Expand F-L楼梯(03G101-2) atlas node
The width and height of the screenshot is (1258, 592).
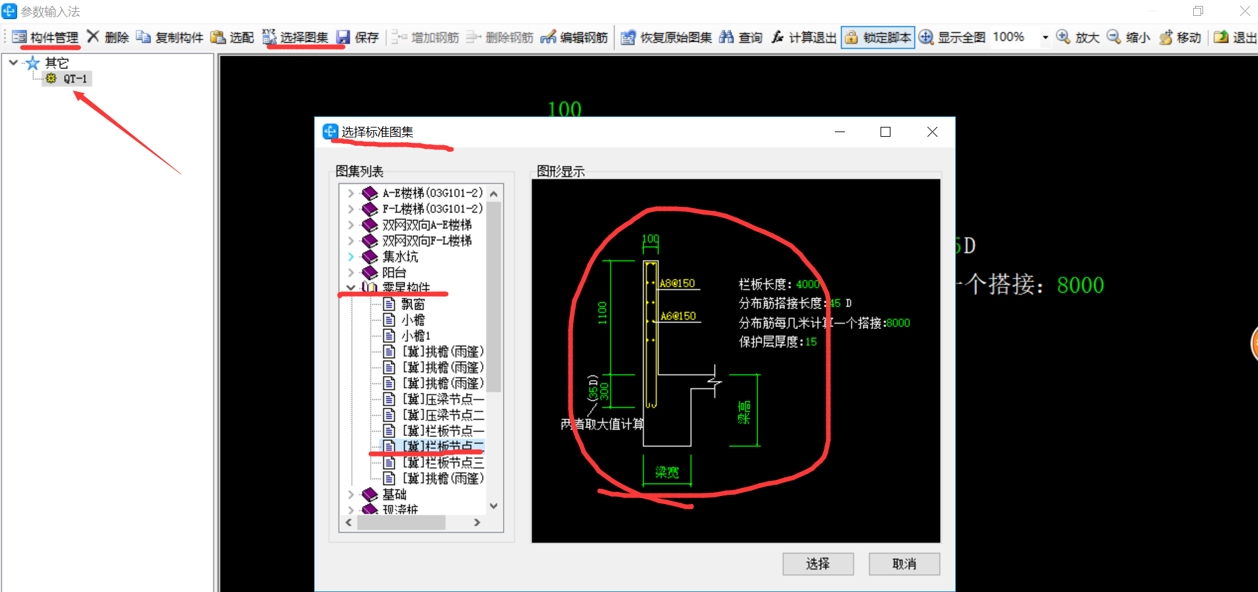(x=351, y=209)
